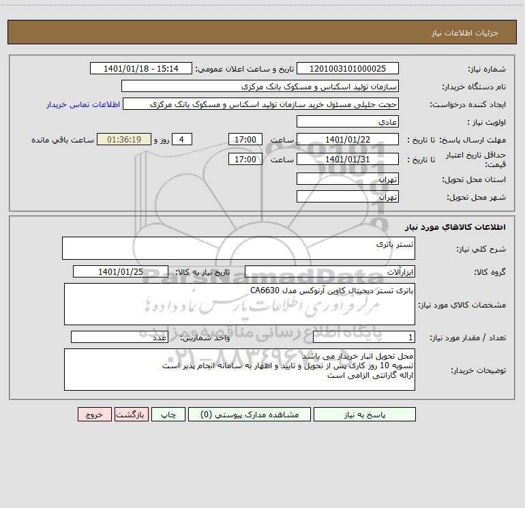Viewport: 525px width, 508px height.
Task: Click the remaining days field '4'
Action: (182, 139)
